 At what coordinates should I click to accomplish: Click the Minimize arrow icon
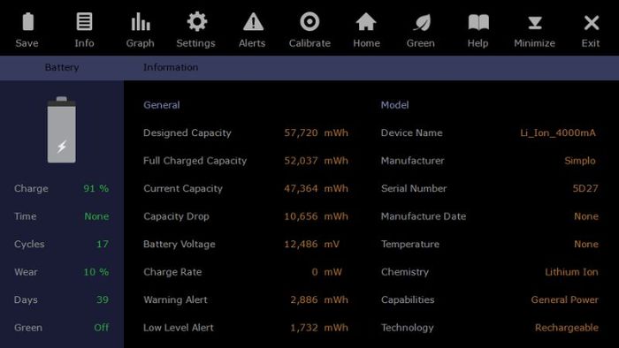tap(535, 22)
